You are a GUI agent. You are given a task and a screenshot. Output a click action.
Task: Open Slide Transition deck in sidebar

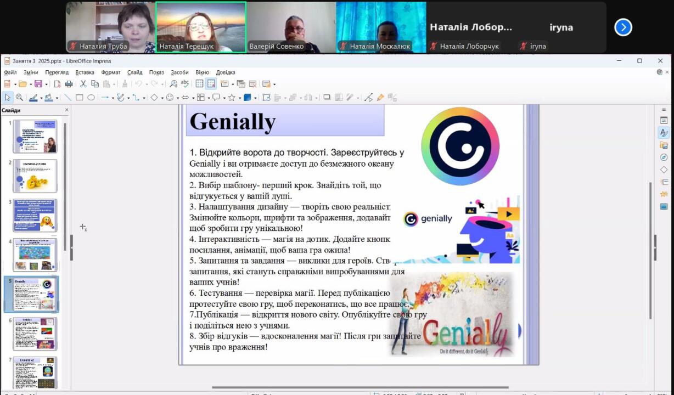[x=664, y=182]
